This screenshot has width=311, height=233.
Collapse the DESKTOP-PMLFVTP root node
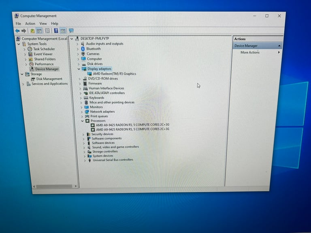pyautogui.click(x=72, y=39)
